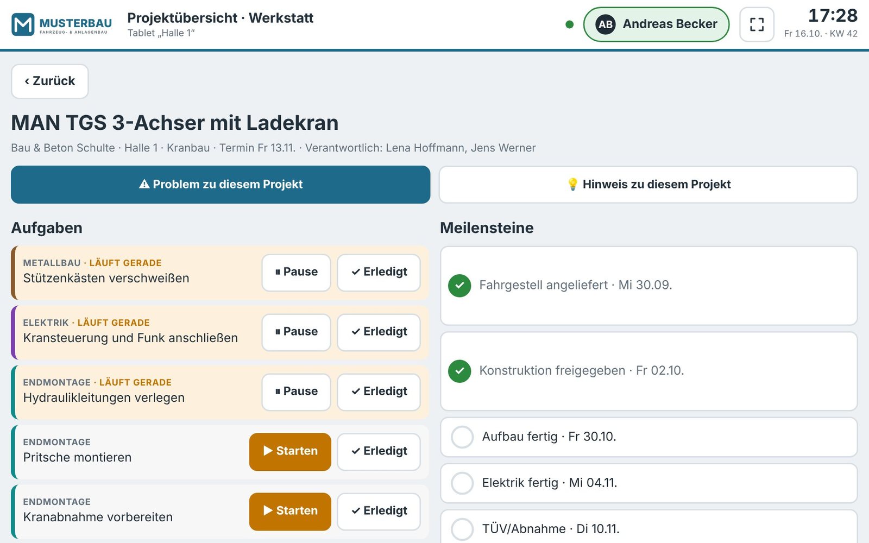The image size is (869, 543).
Task: Click Kranabnahme vorbereiten task name
Action: click(x=98, y=517)
